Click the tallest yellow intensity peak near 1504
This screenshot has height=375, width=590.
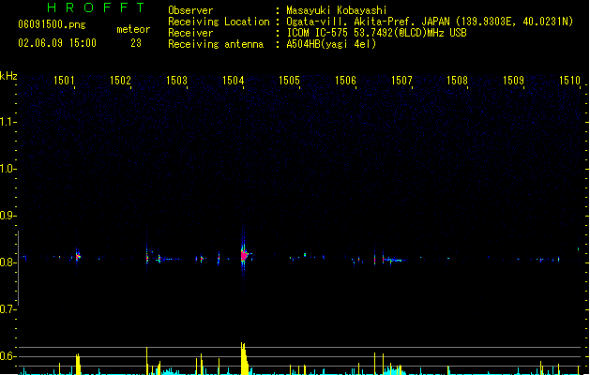(x=244, y=358)
